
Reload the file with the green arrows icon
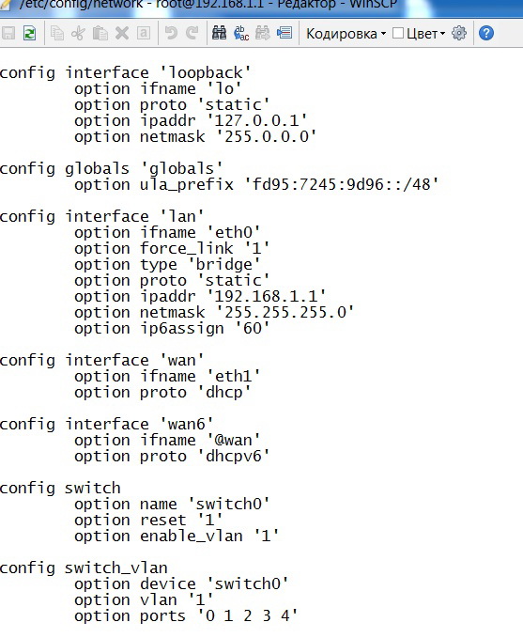(29, 33)
